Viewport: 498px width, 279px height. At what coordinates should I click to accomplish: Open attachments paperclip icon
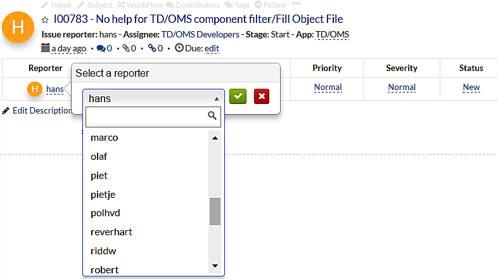[125, 48]
